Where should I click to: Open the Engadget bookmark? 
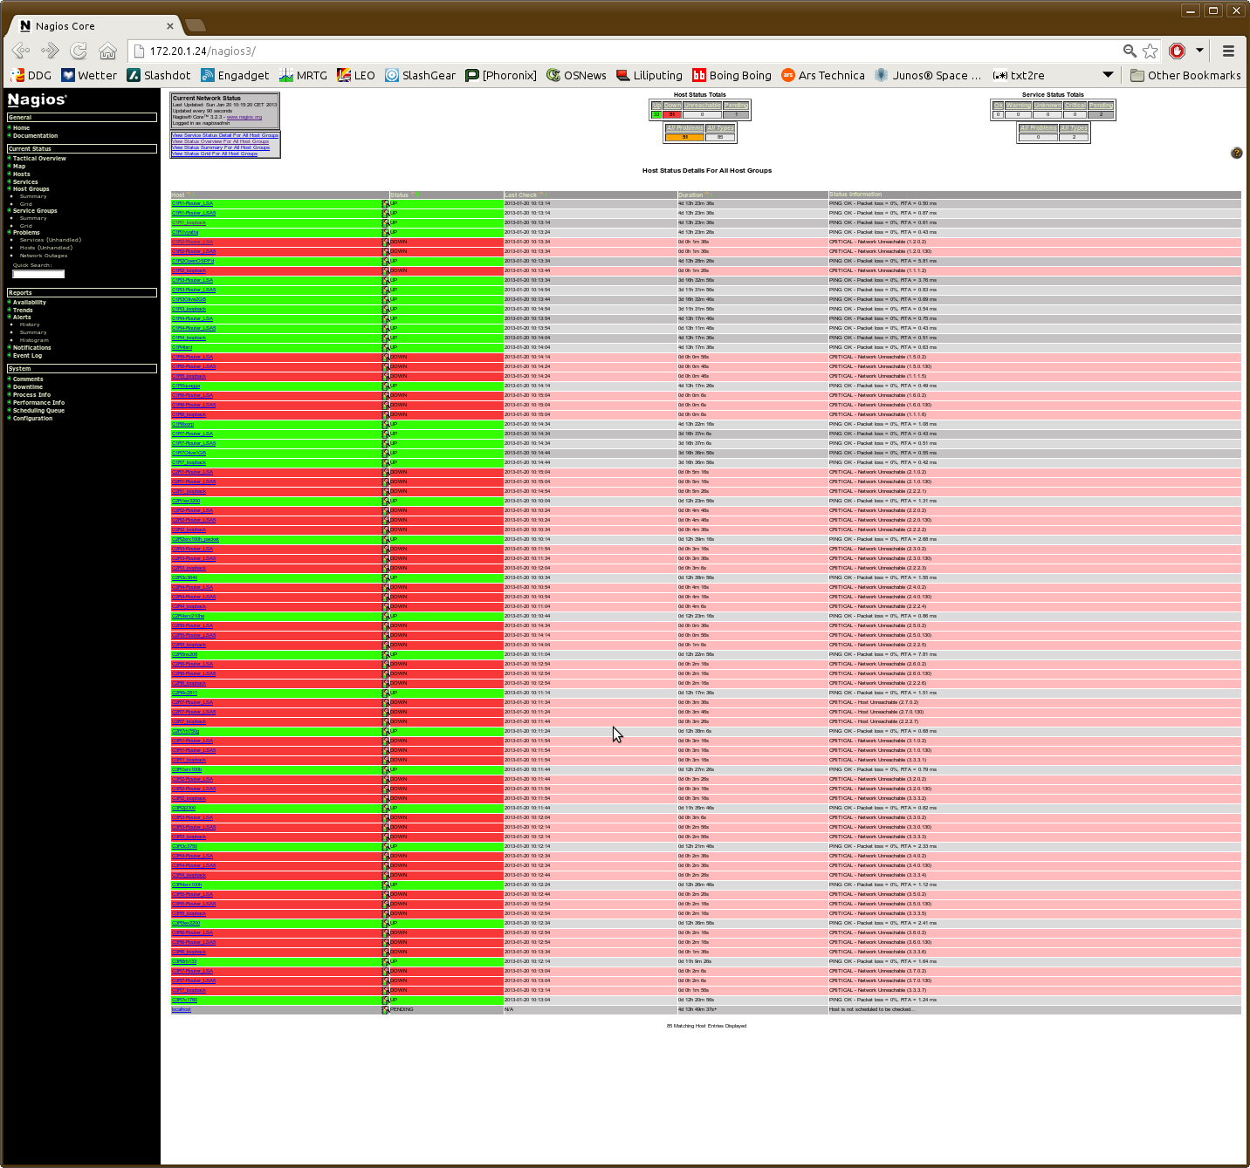click(x=235, y=75)
